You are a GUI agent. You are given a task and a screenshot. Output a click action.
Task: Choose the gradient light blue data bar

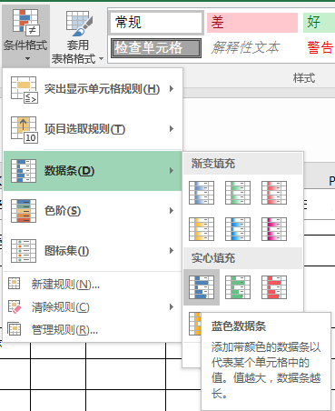(238, 229)
